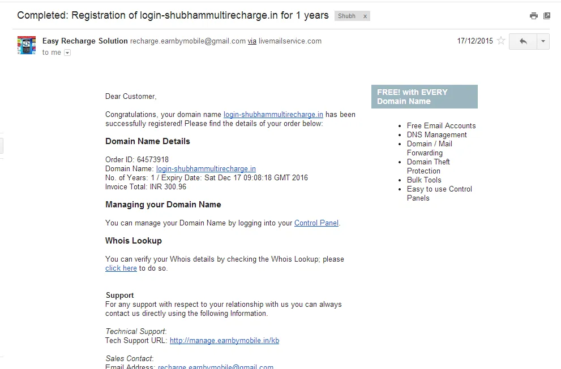Click the 'FREE! with EVERY Domain Name' banner

point(425,97)
